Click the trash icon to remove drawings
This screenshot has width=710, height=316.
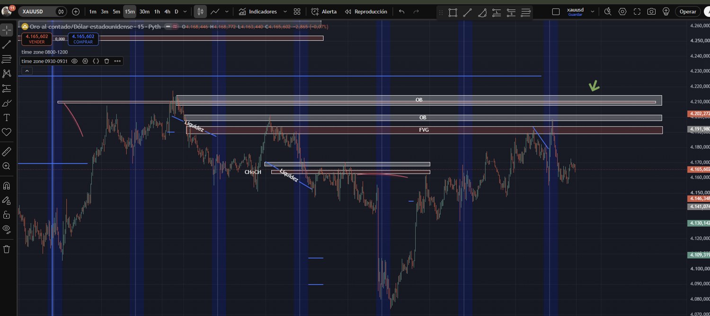pos(7,249)
